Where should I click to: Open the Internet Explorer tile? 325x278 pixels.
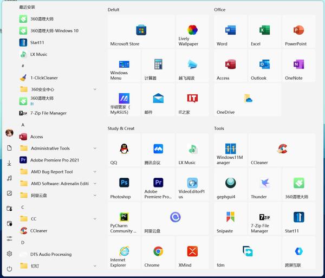pyautogui.click(x=124, y=253)
